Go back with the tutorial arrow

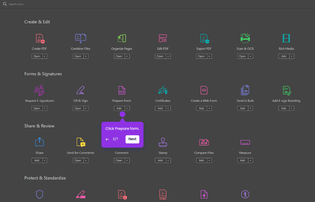pos(107,139)
